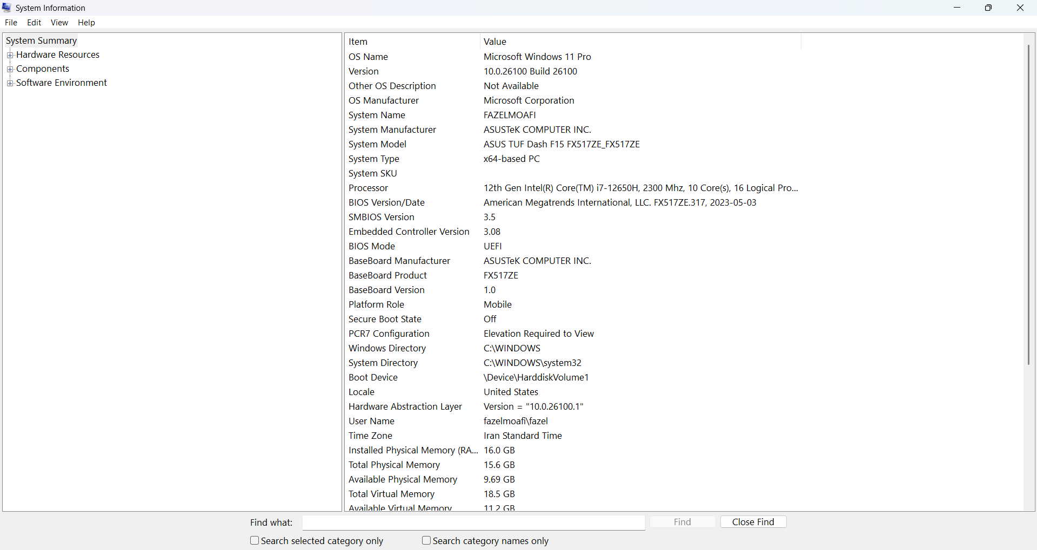Expand the Hardware Resources node
Image resolution: width=1037 pixels, height=550 pixels.
(x=10, y=55)
